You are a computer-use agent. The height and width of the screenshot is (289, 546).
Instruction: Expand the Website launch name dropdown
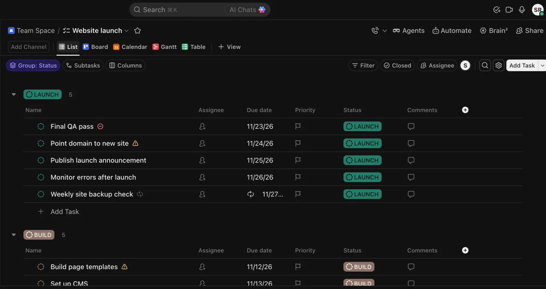click(x=127, y=31)
